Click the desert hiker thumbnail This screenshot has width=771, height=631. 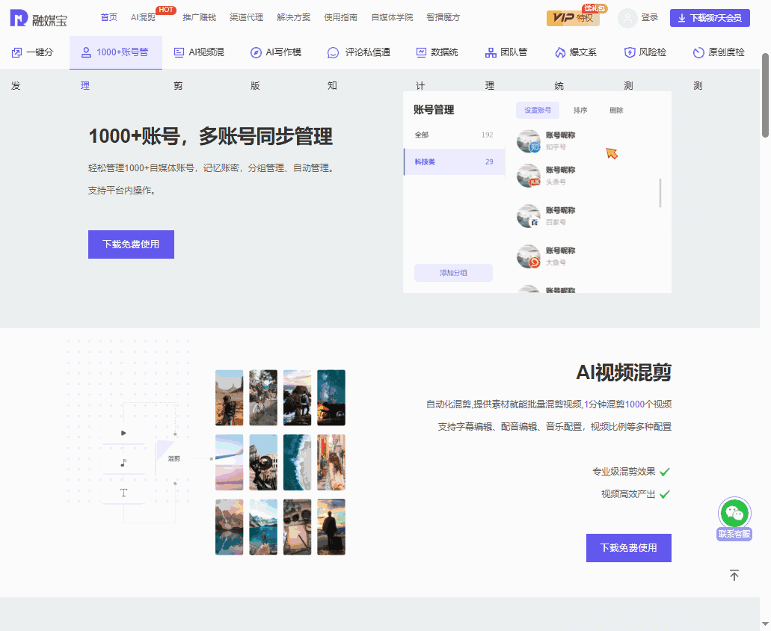click(229, 398)
